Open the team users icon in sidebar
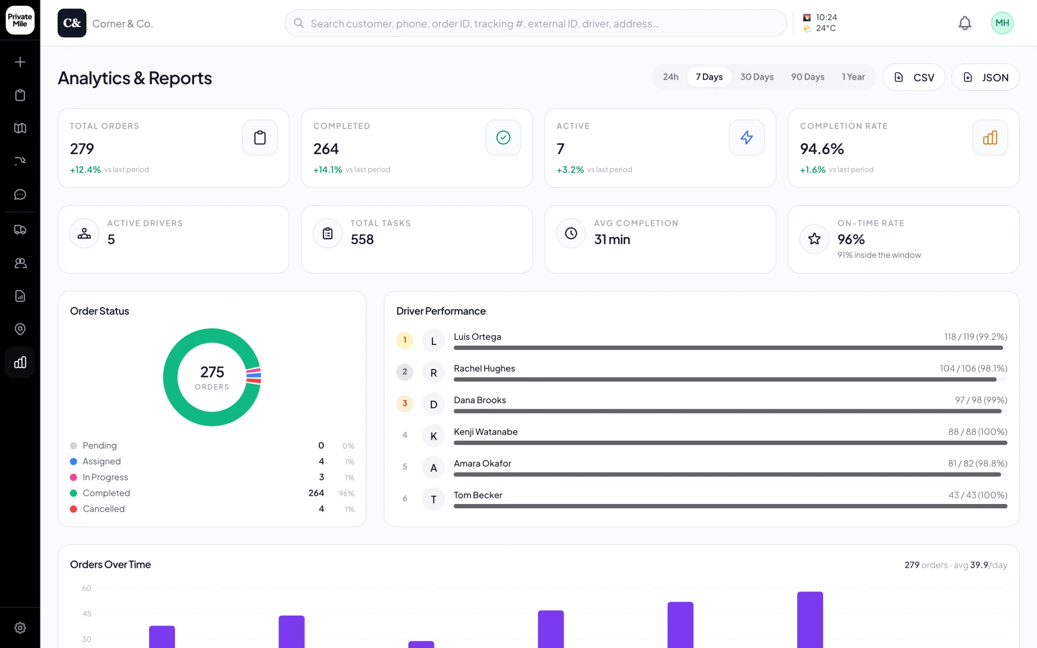This screenshot has height=648, width=1037. (x=20, y=263)
